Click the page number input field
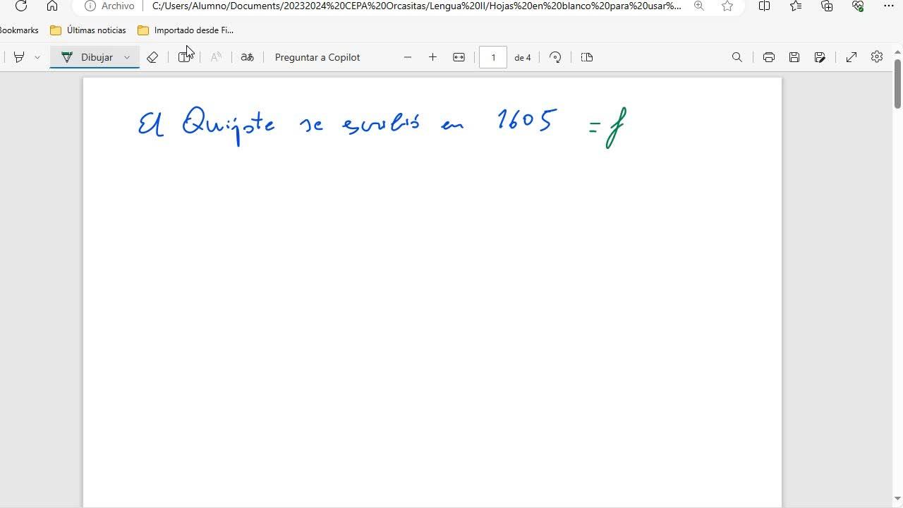 [x=493, y=57]
